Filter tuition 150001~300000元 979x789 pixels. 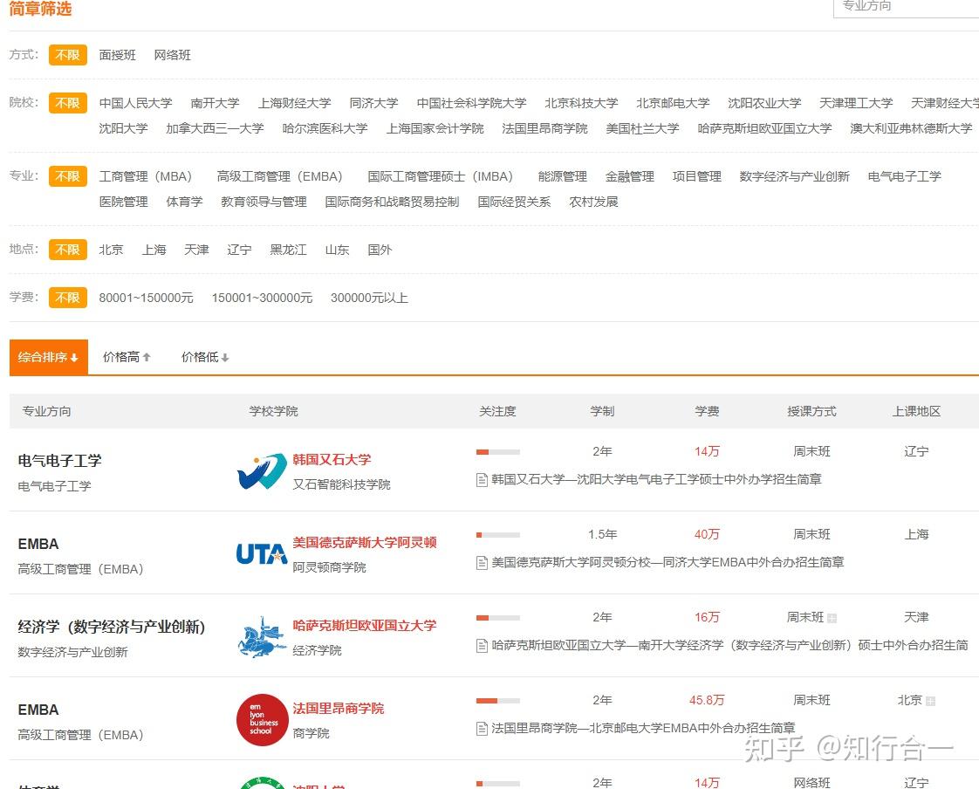(x=263, y=298)
